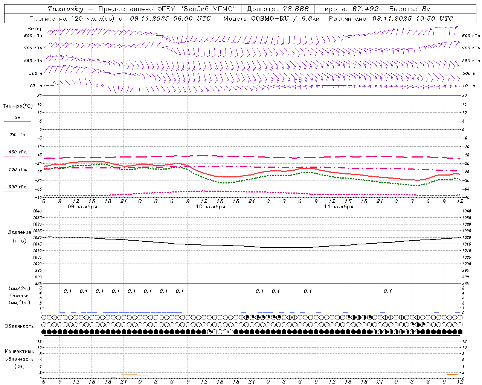Select the Высота: 8м header field
Image resolution: width=482 pixels, height=385 pixels.
point(410,9)
